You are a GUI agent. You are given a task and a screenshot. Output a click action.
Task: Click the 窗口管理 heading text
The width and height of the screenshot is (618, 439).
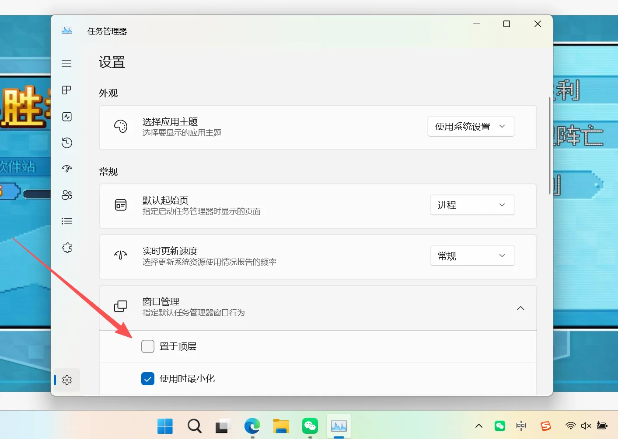click(x=161, y=301)
